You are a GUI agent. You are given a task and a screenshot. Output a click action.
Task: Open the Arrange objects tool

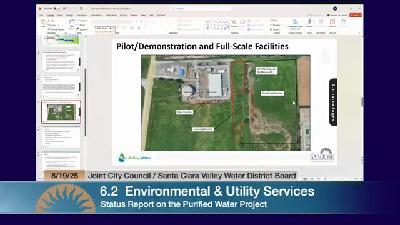click(x=234, y=24)
